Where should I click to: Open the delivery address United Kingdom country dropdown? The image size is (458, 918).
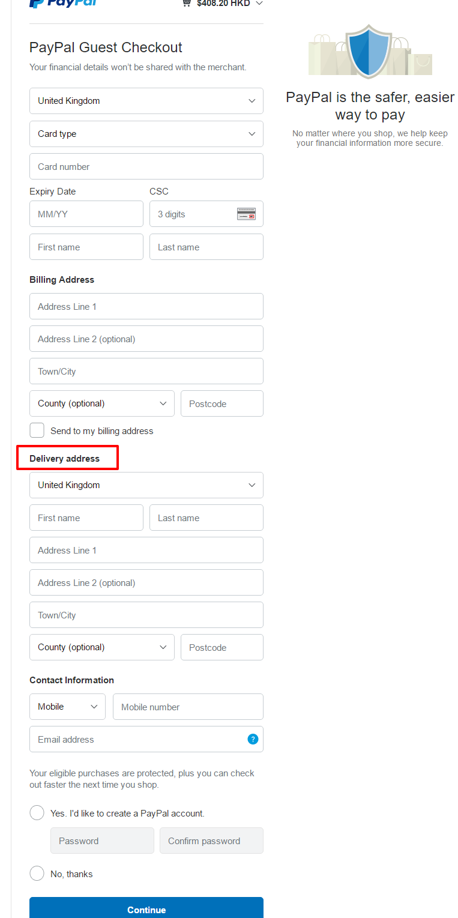tap(146, 485)
